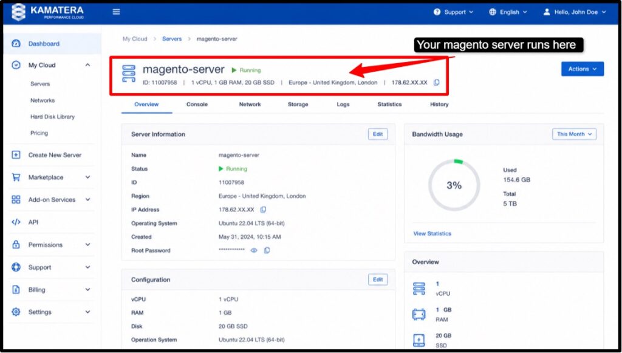Open Pricing in sidebar
The height and width of the screenshot is (353, 622).
[x=39, y=133]
